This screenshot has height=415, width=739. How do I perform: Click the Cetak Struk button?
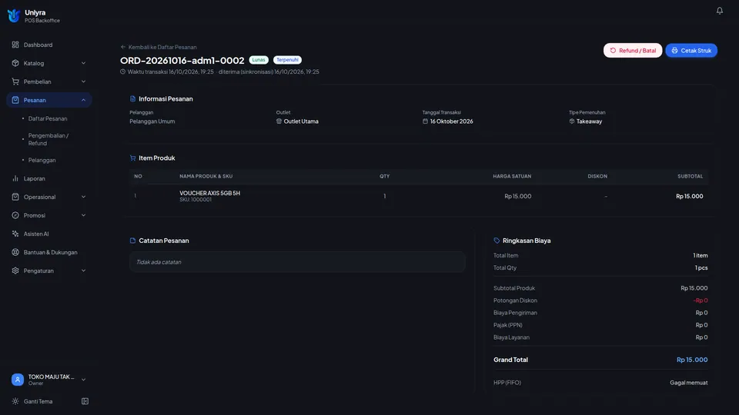(691, 51)
